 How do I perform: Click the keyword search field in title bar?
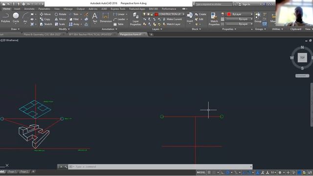click(x=213, y=4)
